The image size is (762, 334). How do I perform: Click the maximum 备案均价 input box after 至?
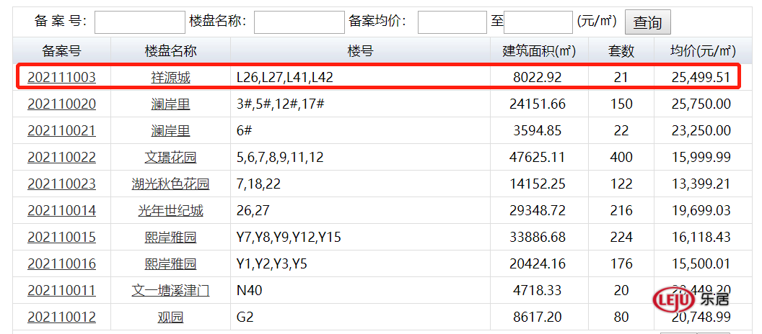[538, 22]
